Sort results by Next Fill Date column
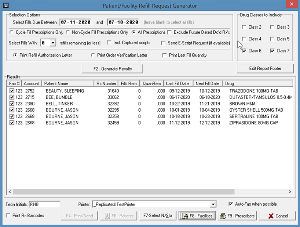Screen dimensions: 300x227 point(208,83)
